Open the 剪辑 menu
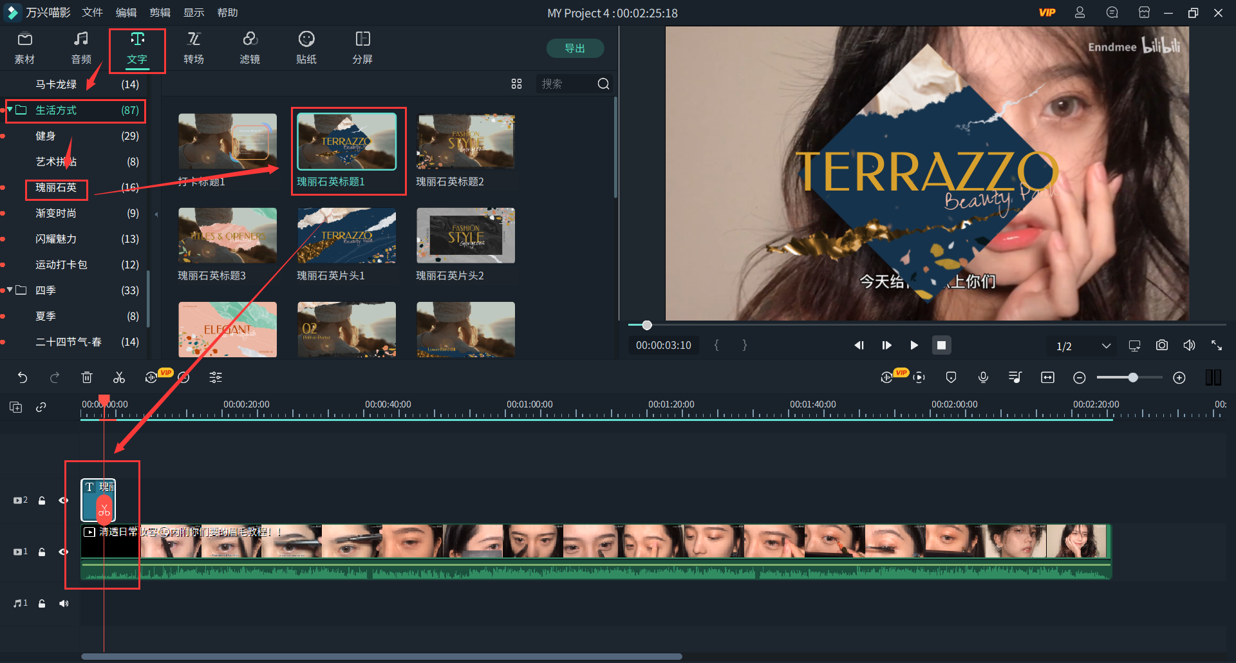1236x663 pixels. point(160,13)
